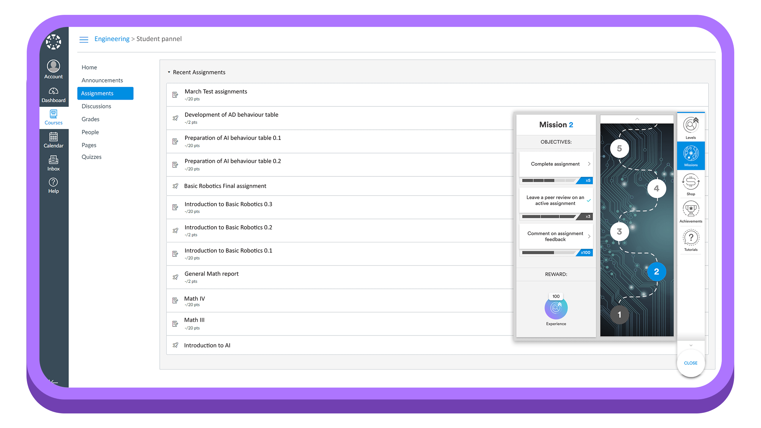Expand the Recent Assignments section
Screen dimensions: 761x428
click(x=169, y=72)
